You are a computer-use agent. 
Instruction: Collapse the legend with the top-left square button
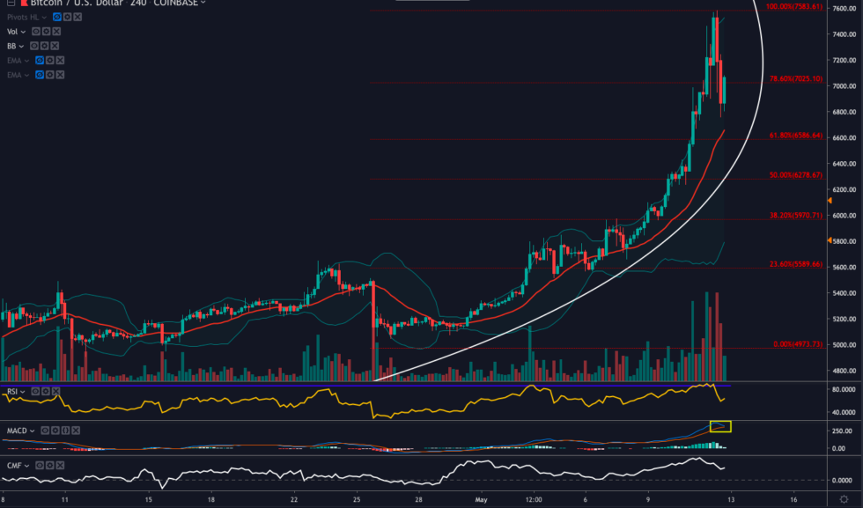[x=9, y=4]
